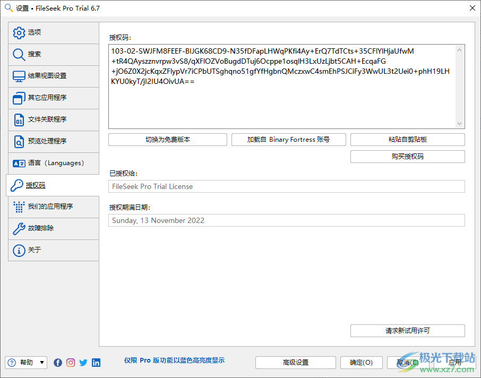Click the monitor icon for 结果视图设置
Image resolution: width=481 pixels, height=378 pixels.
pyautogui.click(x=19, y=76)
